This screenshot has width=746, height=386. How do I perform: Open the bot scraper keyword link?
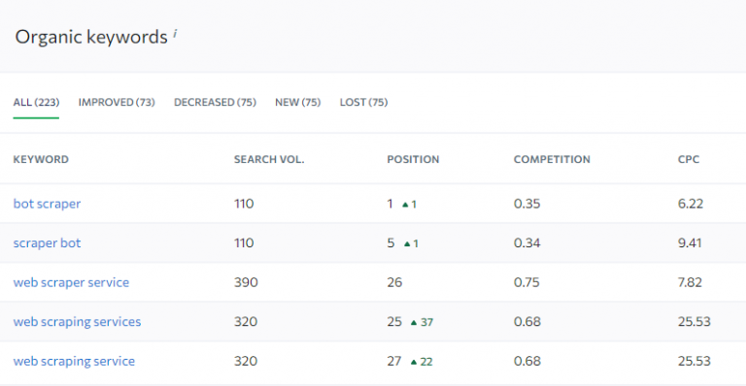(x=47, y=204)
